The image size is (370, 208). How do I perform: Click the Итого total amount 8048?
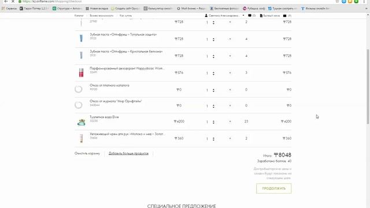click(x=283, y=155)
